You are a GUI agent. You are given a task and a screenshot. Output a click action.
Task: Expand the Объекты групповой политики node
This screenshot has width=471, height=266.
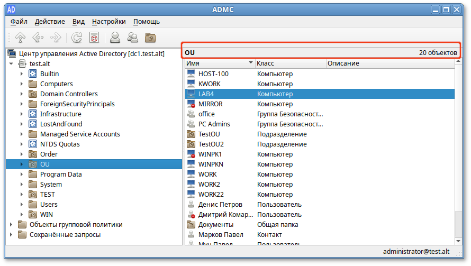tap(12, 225)
